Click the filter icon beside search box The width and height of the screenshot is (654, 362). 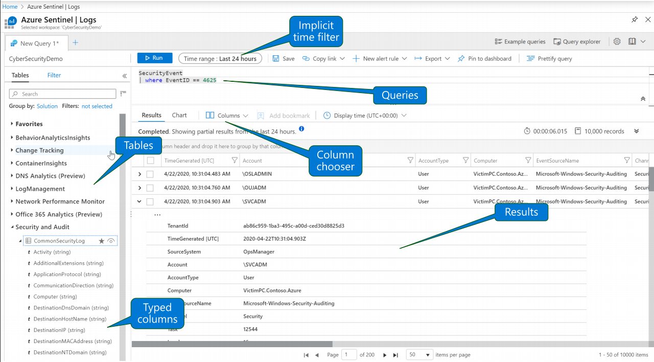(x=123, y=94)
